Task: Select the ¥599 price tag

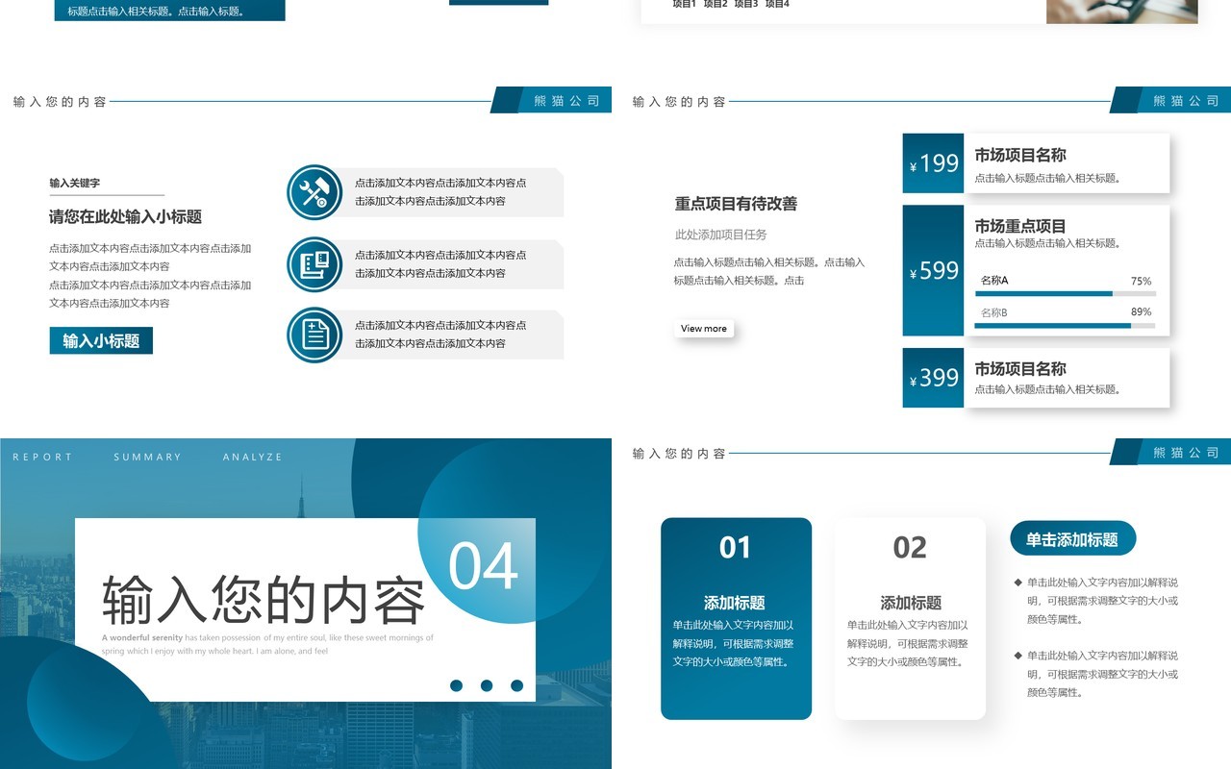Action: point(933,270)
